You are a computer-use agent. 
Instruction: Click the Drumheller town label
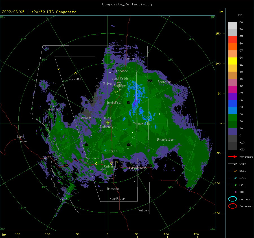(165, 140)
